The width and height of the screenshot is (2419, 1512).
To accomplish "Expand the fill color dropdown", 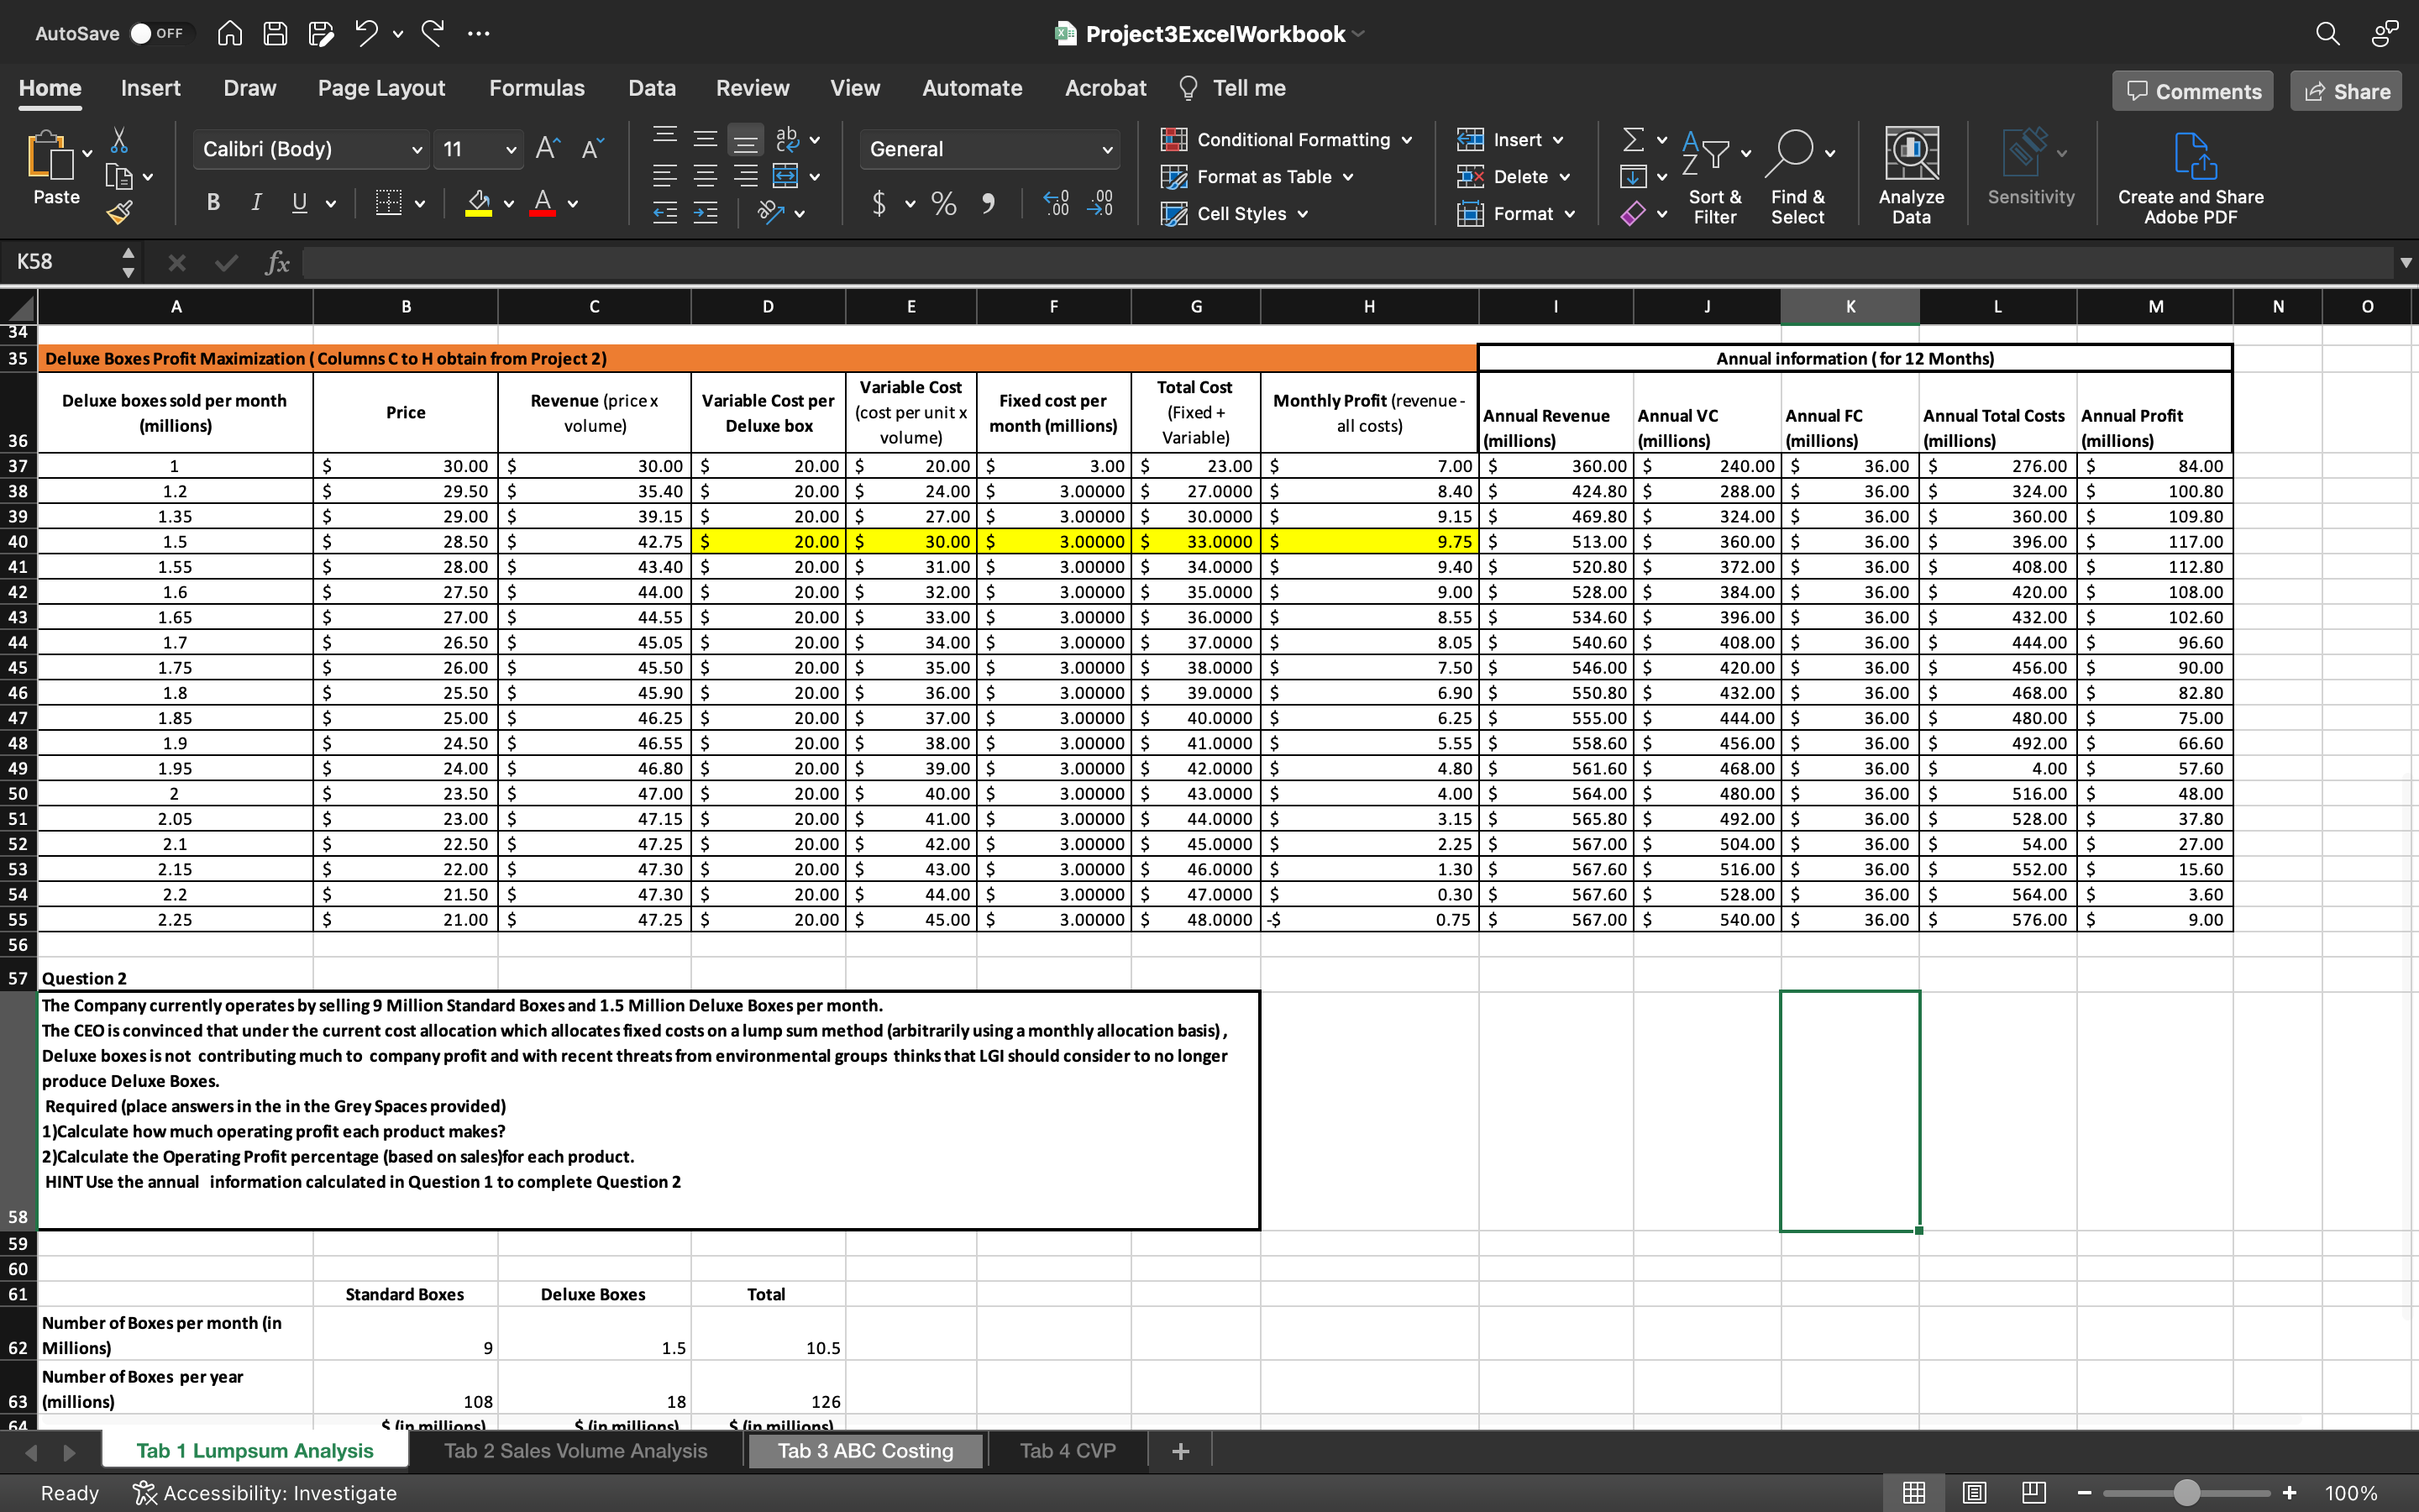I will click(509, 203).
